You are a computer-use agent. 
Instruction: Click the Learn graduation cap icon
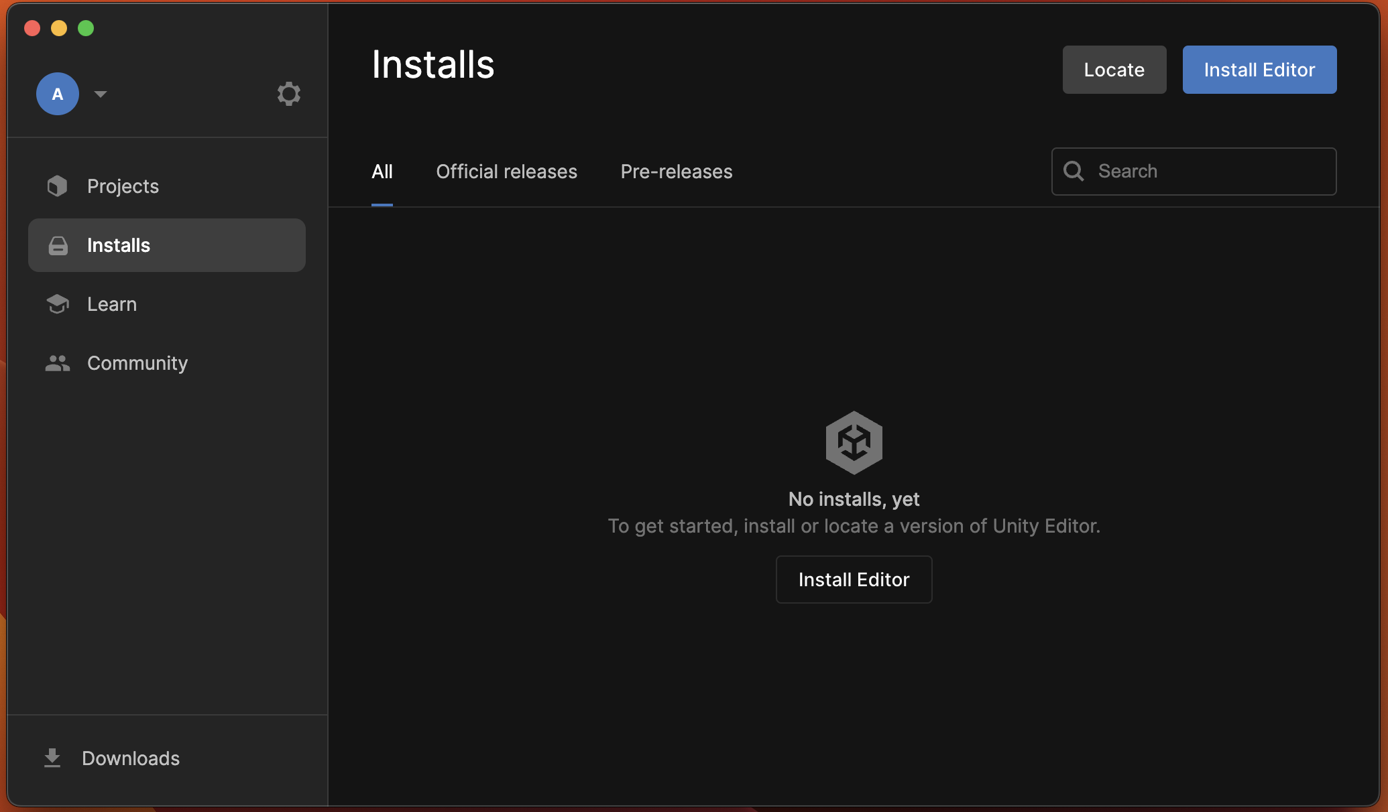(x=58, y=304)
